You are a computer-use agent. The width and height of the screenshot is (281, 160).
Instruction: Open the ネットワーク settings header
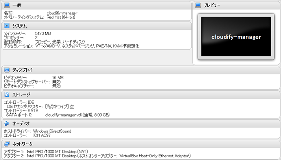(x=22, y=144)
